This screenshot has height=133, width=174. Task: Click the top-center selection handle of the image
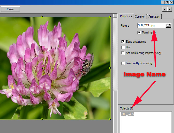[x=42, y=17]
